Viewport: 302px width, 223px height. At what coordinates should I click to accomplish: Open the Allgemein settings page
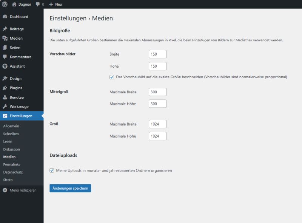[11, 126]
